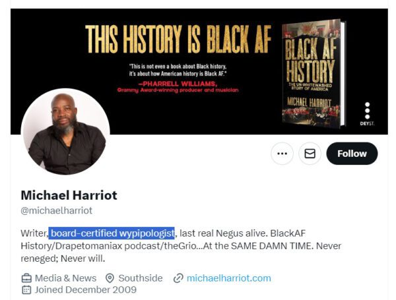Click the briefcase Media & News icon
Image resolution: width=396 pixels, height=300 pixels.
(26, 278)
